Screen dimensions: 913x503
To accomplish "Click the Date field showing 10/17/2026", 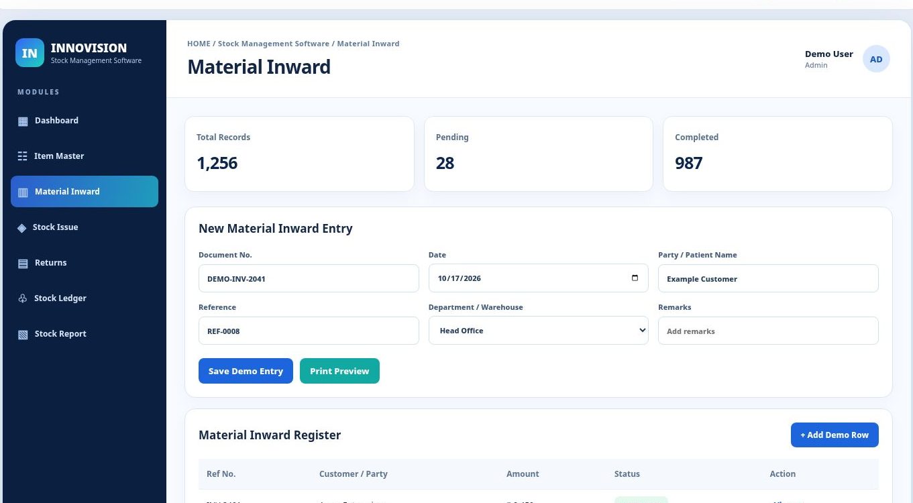I will pos(539,278).
